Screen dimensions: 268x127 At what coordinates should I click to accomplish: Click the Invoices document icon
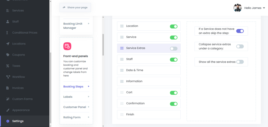coord(8,88)
